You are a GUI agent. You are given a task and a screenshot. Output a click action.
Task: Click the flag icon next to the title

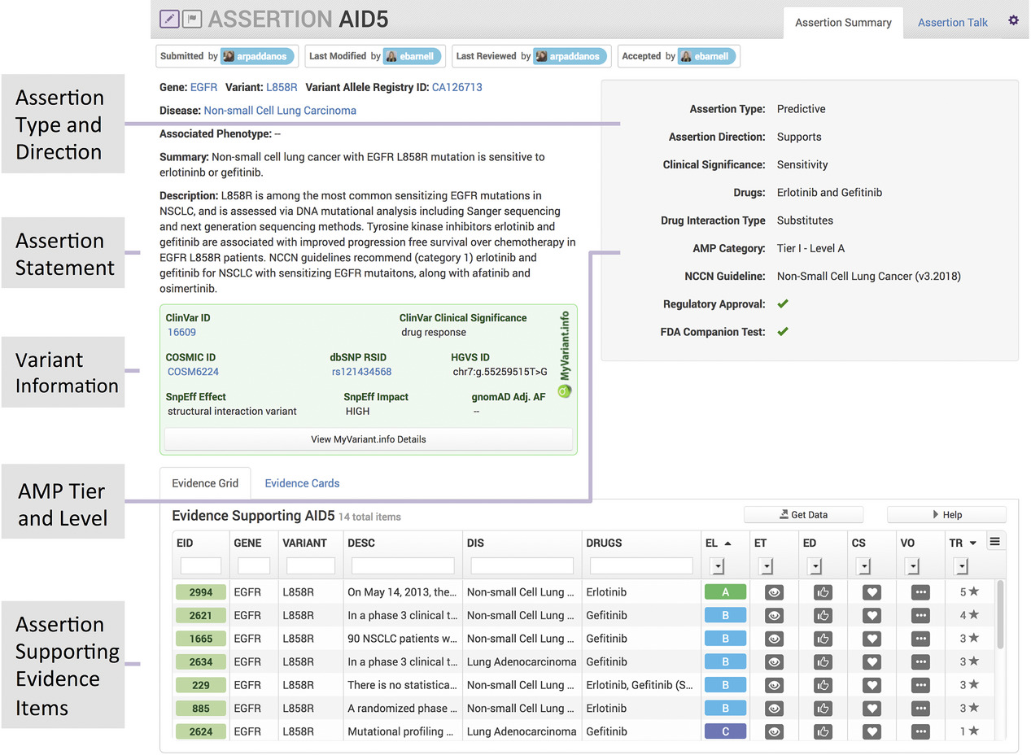tap(192, 18)
